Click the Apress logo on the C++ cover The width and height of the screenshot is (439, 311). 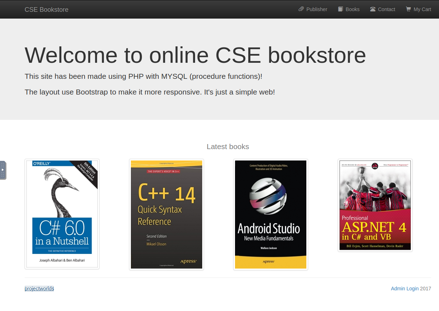pos(188,261)
